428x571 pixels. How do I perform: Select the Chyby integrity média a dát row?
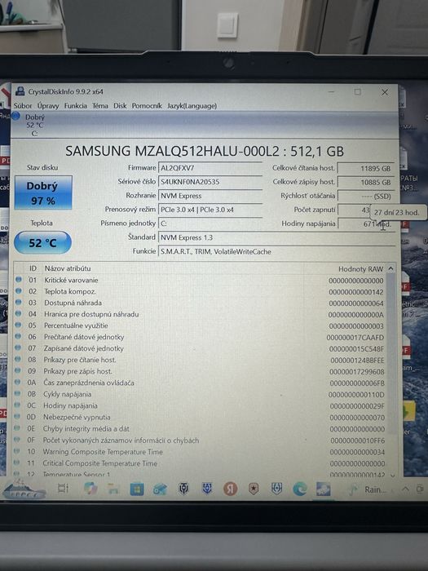pyautogui.click(x=200, y=428)
